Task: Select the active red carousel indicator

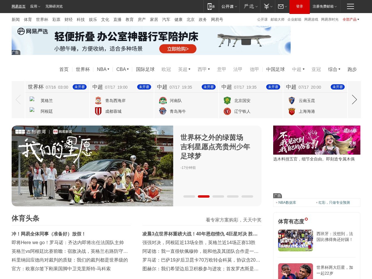Action: click(x=204, y=196)
